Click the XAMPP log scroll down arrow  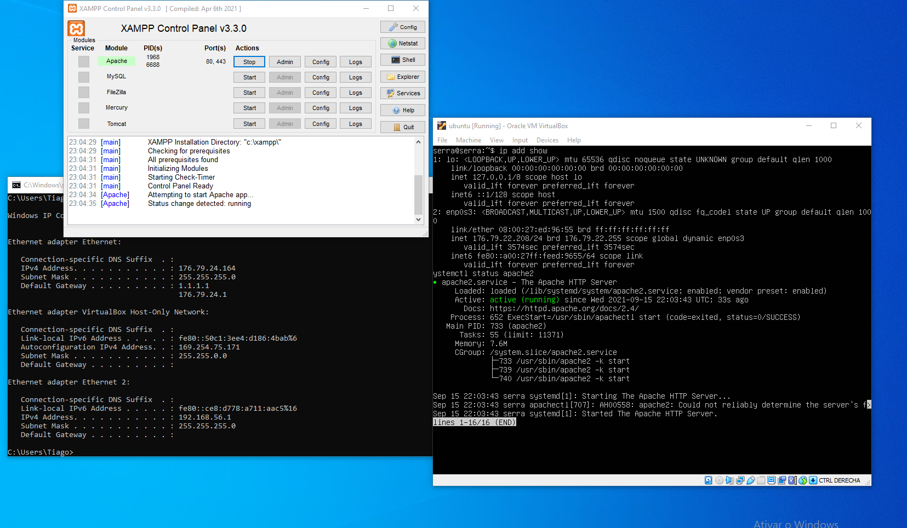click(418, 220)
